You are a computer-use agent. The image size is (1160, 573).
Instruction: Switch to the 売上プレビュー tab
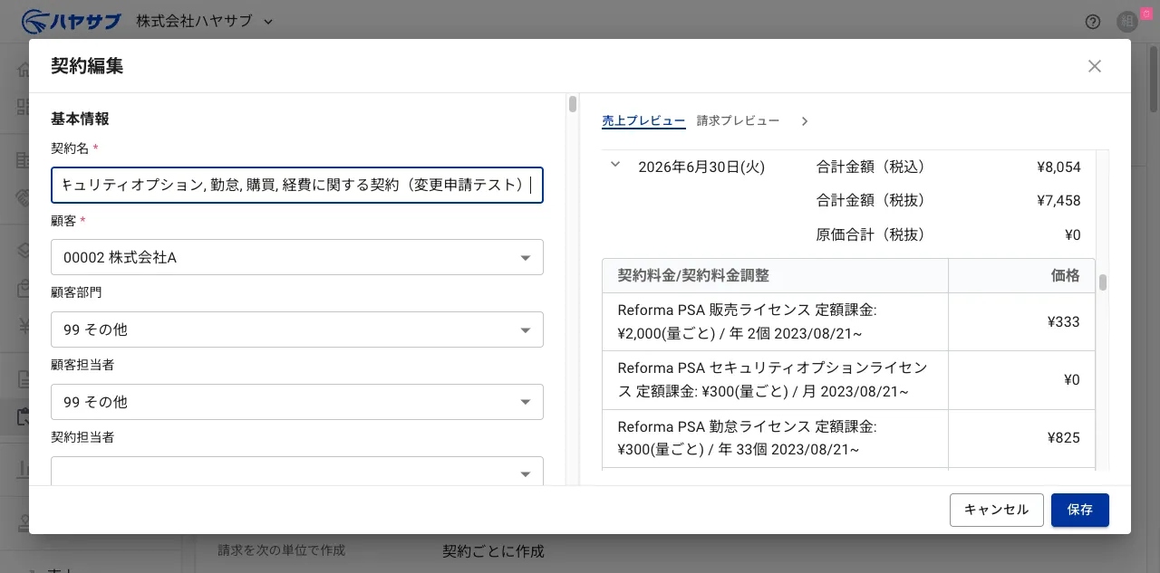click(x=643, y=120)
